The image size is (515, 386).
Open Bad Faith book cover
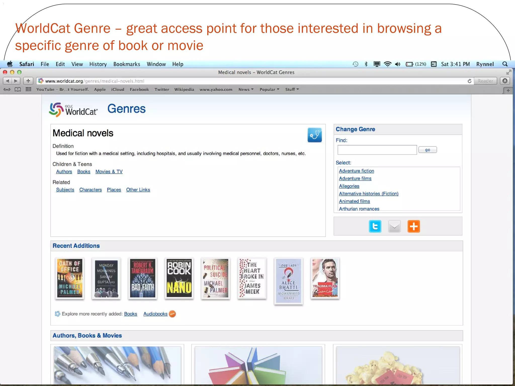[x=143, y=278]
